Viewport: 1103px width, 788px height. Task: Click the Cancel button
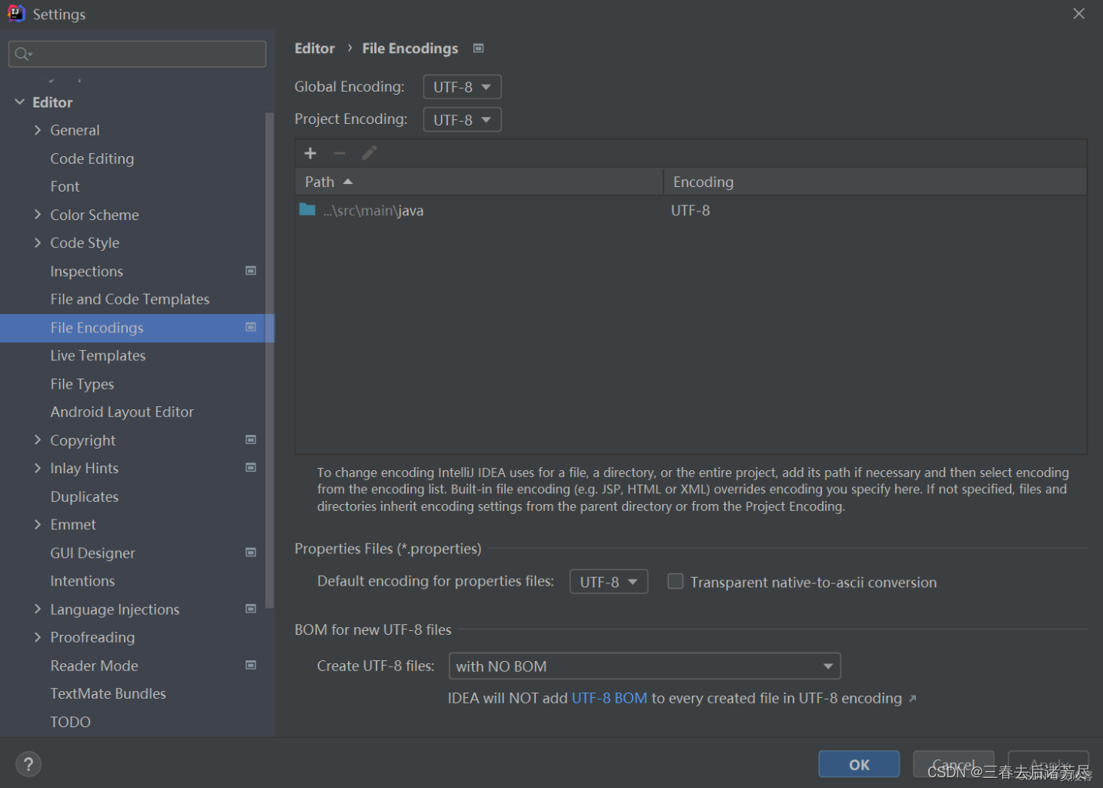pos(954,764)
